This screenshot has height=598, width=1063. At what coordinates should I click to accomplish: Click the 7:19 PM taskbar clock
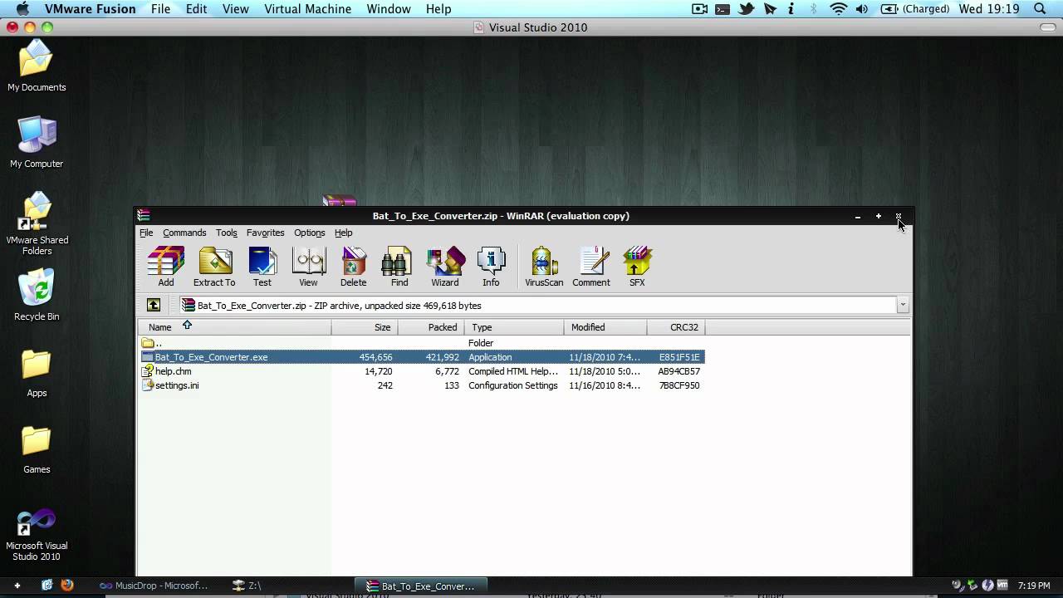click(x=1033, y=586)
